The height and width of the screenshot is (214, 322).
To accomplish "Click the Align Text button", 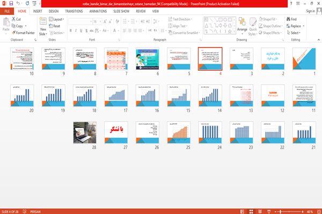I will click(178, 26).
